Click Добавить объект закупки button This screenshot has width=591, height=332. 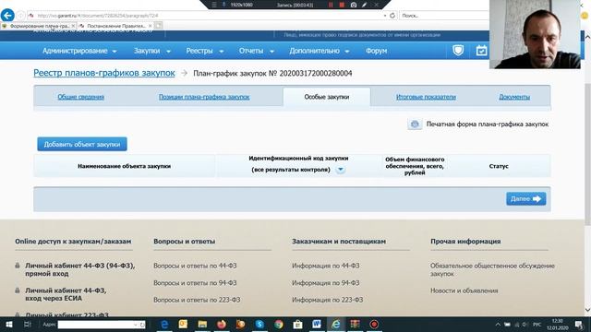(x=82, y=144)
